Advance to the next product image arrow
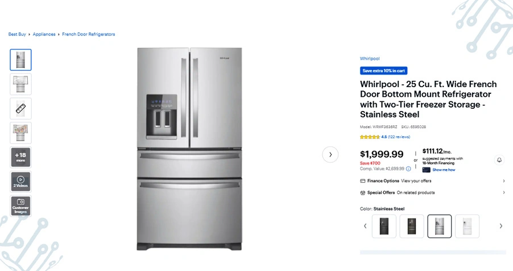 pos(330,155)
